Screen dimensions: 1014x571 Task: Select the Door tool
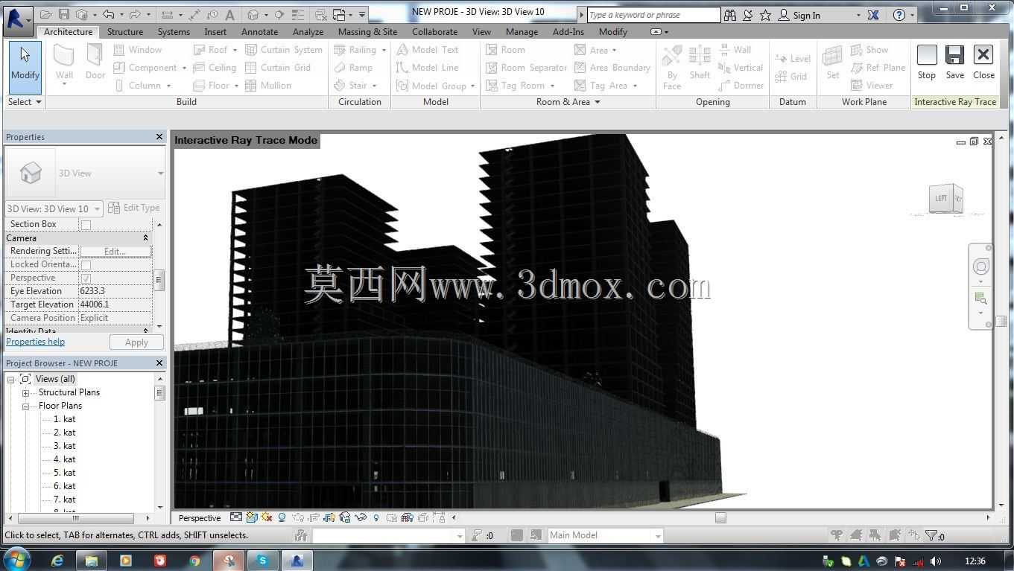(95, 63)
